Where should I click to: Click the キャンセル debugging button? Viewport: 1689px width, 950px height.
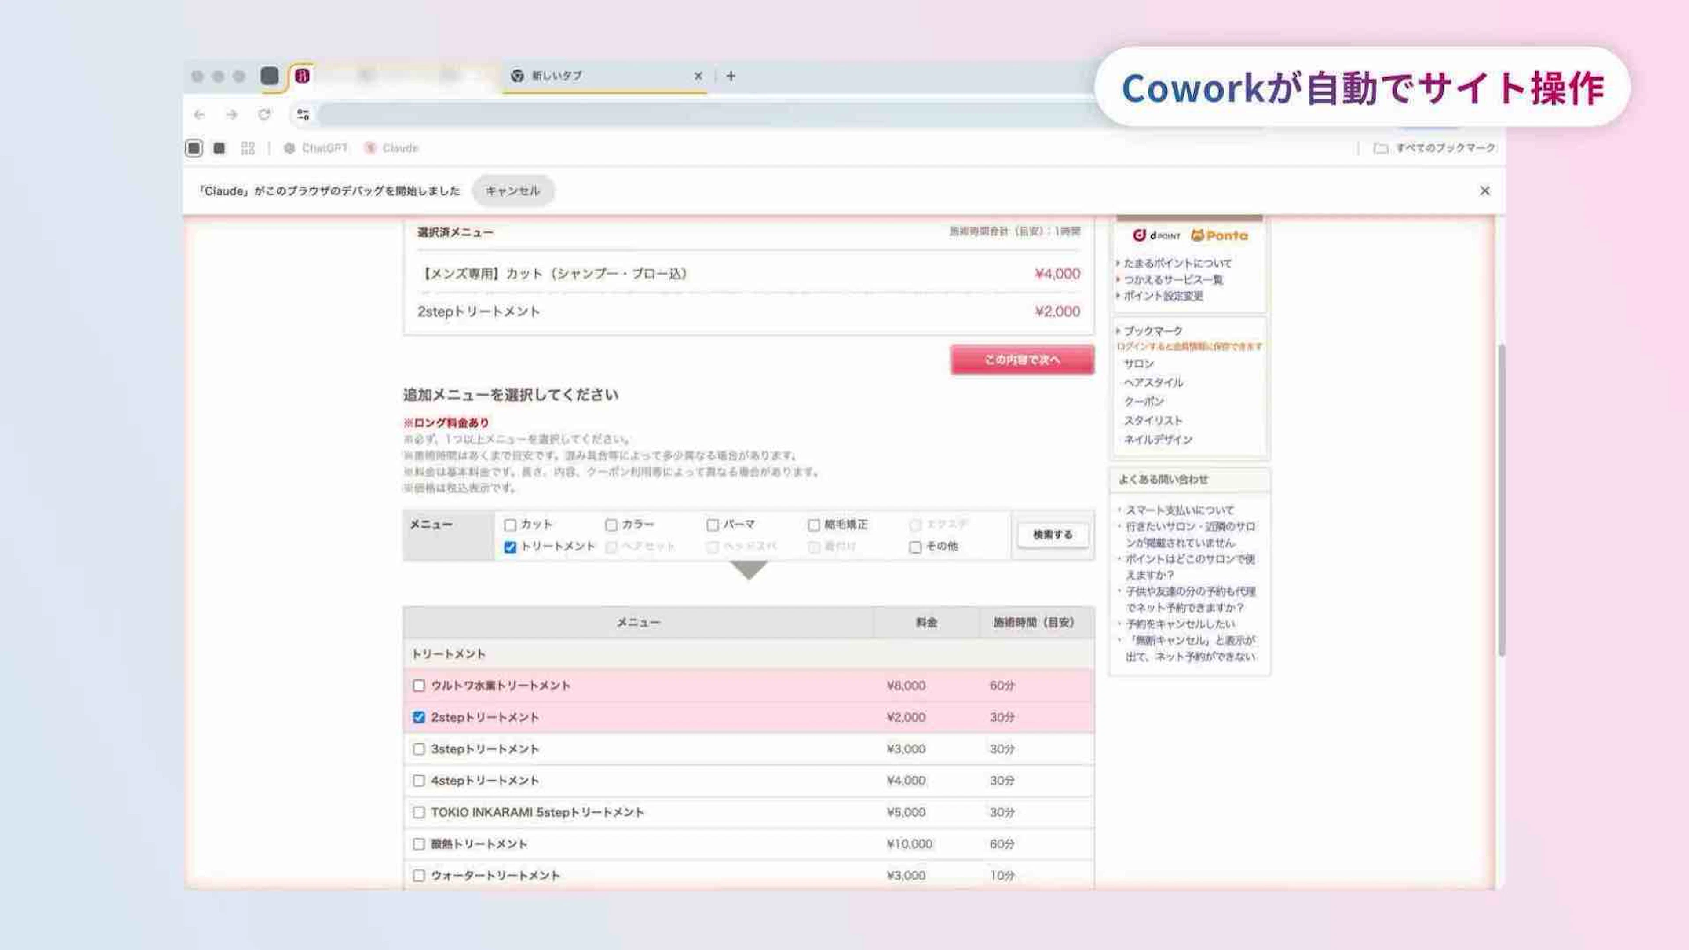(513, 191)
